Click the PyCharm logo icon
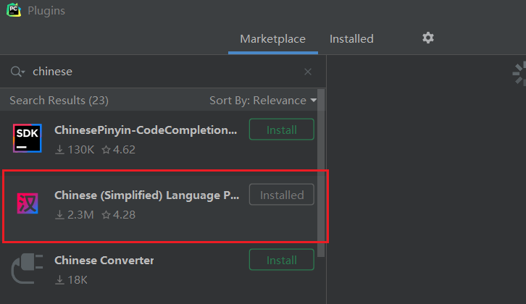 [14, 10]
